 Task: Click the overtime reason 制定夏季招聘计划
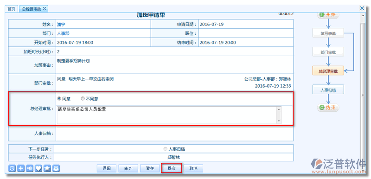click(x=74, y=61)
